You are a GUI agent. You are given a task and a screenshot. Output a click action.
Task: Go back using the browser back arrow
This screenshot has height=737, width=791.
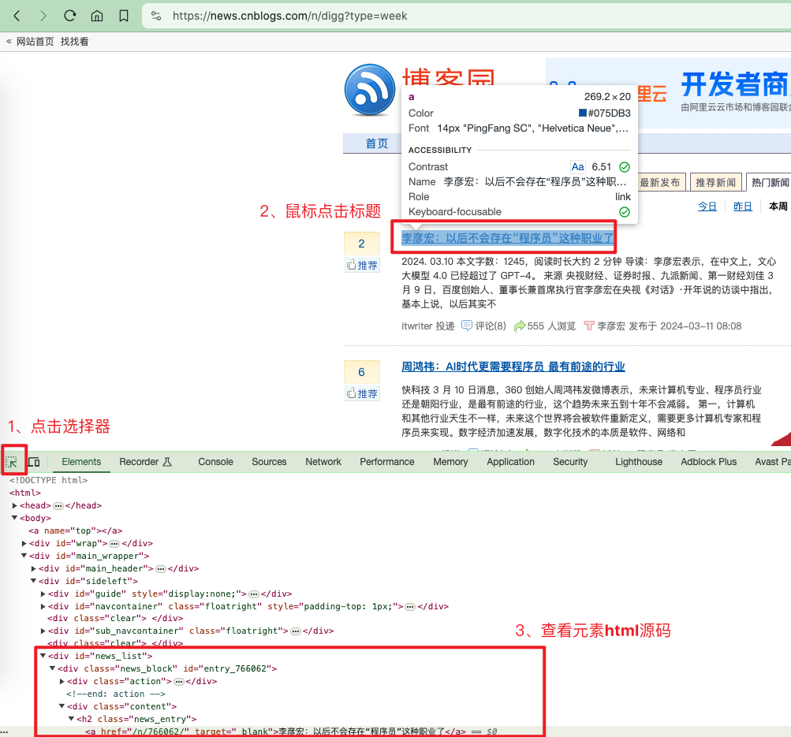pos(17,16)
